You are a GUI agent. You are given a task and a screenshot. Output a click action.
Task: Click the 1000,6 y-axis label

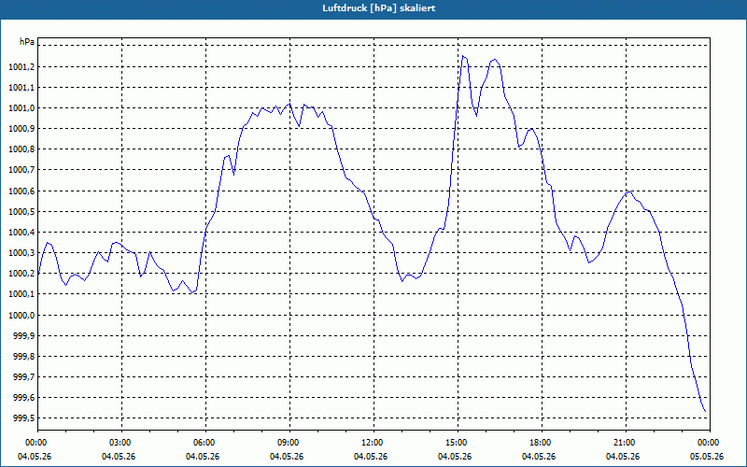pos(21,191)
